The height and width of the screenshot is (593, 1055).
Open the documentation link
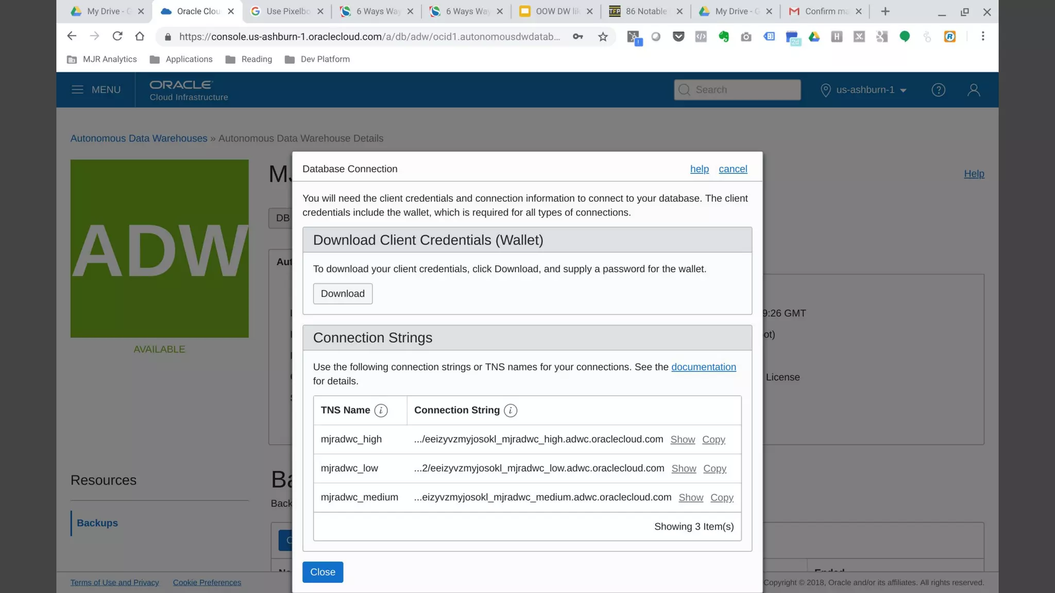pos(703,367)
